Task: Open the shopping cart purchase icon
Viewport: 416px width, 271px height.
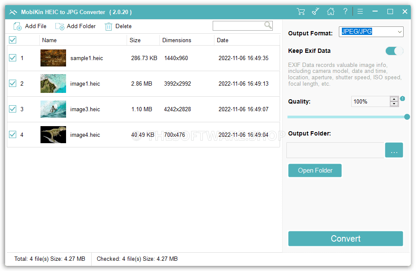Action: click(301, 12)
